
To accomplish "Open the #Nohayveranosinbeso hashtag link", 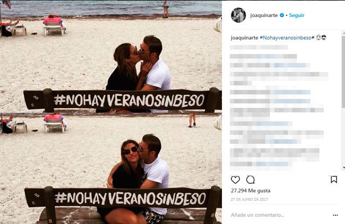I will coord(286,38).
